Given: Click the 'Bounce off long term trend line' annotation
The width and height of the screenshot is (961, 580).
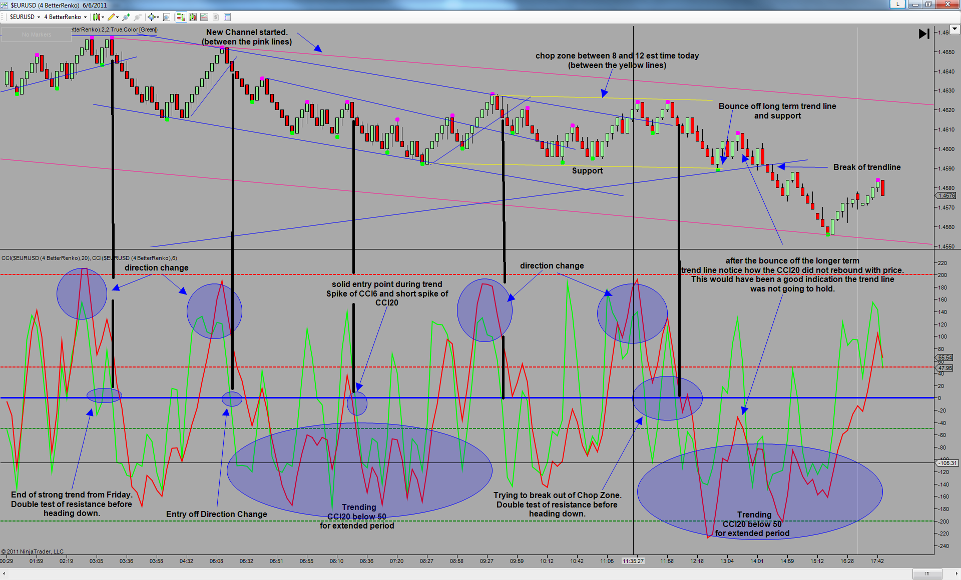Looking at the screenshot, I should tap(777, 111).
